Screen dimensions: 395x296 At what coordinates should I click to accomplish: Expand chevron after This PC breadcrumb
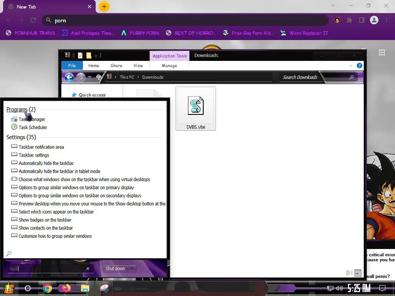point(138,77)
